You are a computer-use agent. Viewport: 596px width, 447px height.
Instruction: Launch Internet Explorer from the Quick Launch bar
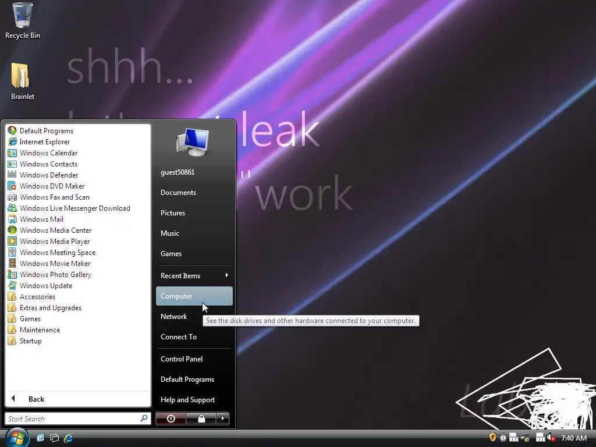click(x=69, y=438)
